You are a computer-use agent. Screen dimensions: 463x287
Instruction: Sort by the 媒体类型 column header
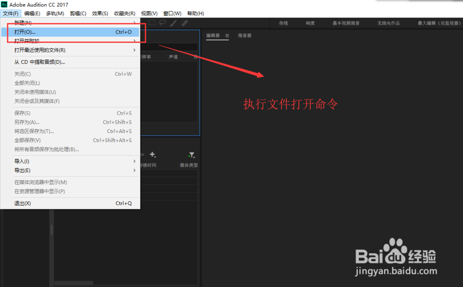(189, 165)
